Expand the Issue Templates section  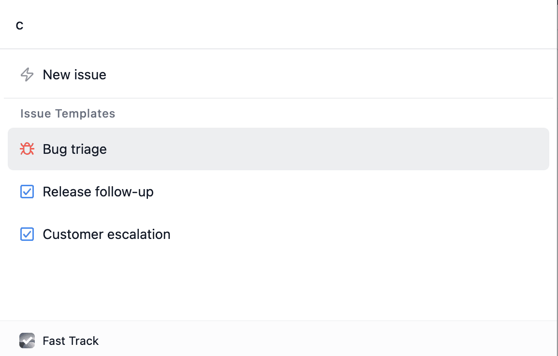(67, 113)
